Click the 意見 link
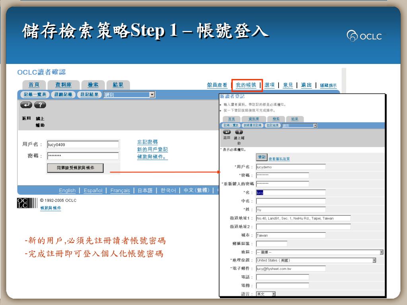 tap(288, 85)
